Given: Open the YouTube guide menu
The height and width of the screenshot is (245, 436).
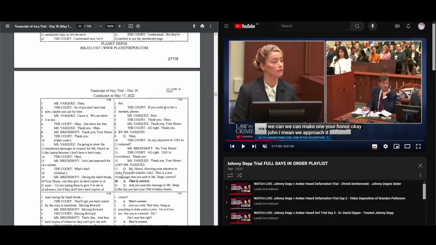Looking at the screenshot, I should pos(226,26).
